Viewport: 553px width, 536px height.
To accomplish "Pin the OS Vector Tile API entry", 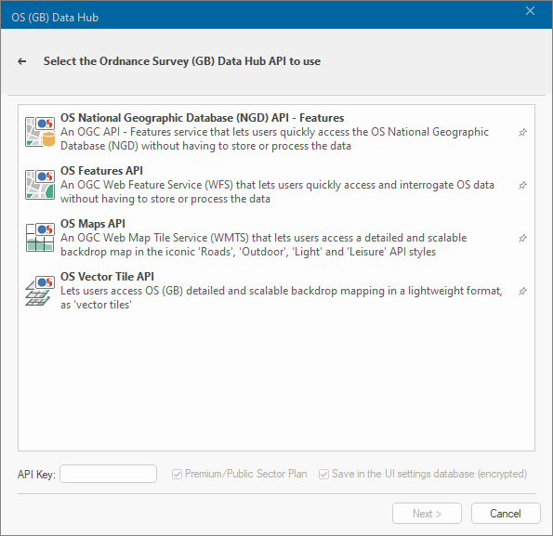I will (x=522, y=291).
